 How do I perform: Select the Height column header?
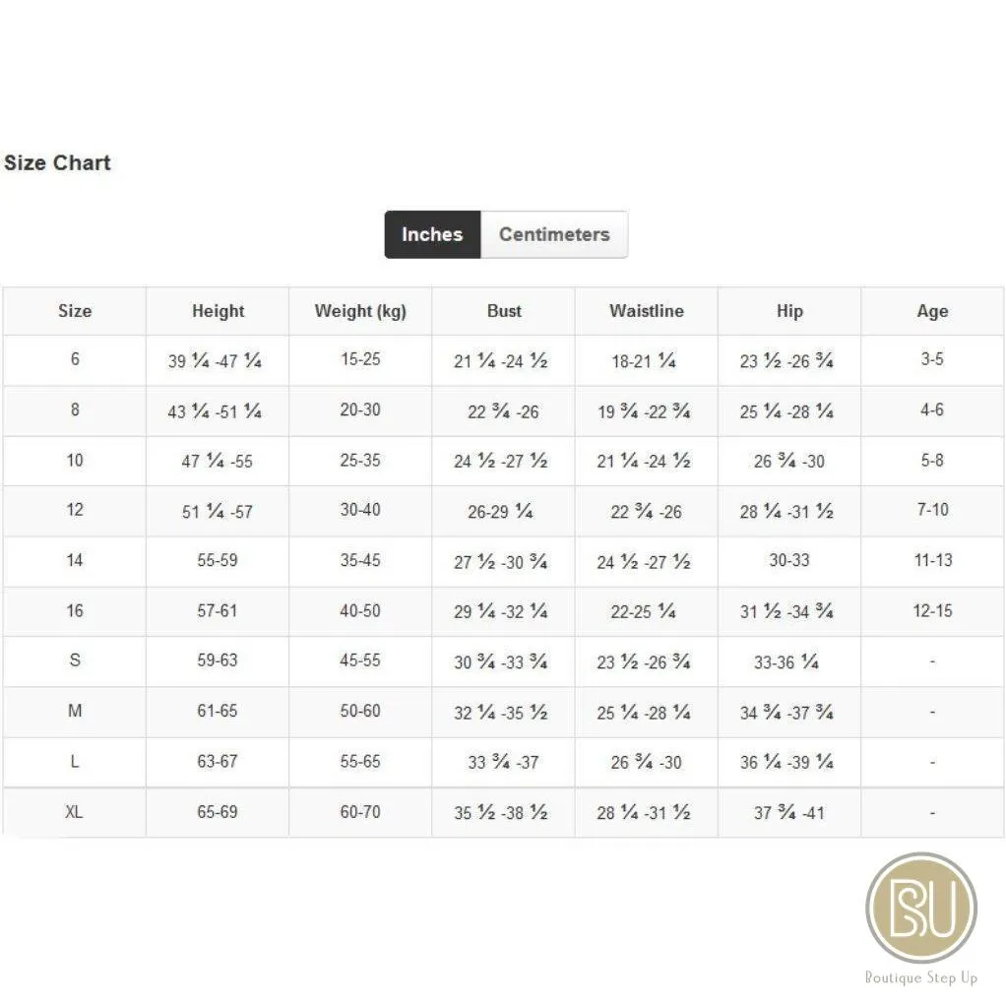pos(219,311)
